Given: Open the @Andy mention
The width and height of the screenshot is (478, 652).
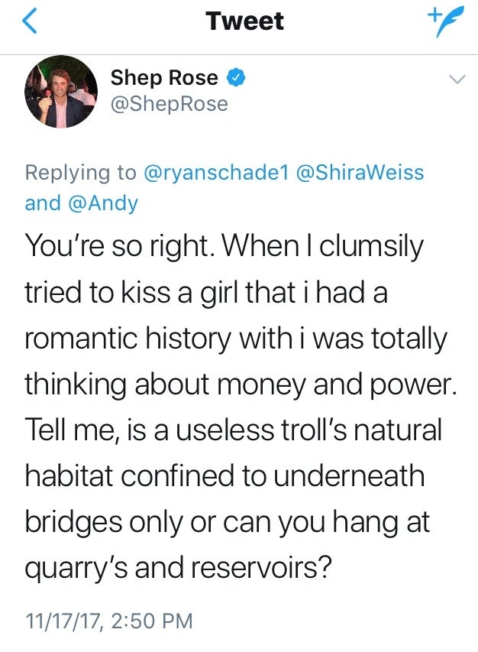Looking at the screenshot, I should tap(102, 203).
